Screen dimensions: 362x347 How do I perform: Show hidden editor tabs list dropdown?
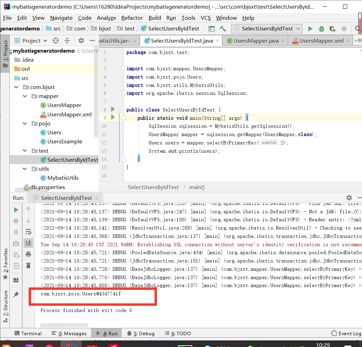pos(358,41)
